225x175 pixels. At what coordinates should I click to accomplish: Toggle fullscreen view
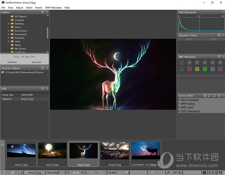[208, 172]
